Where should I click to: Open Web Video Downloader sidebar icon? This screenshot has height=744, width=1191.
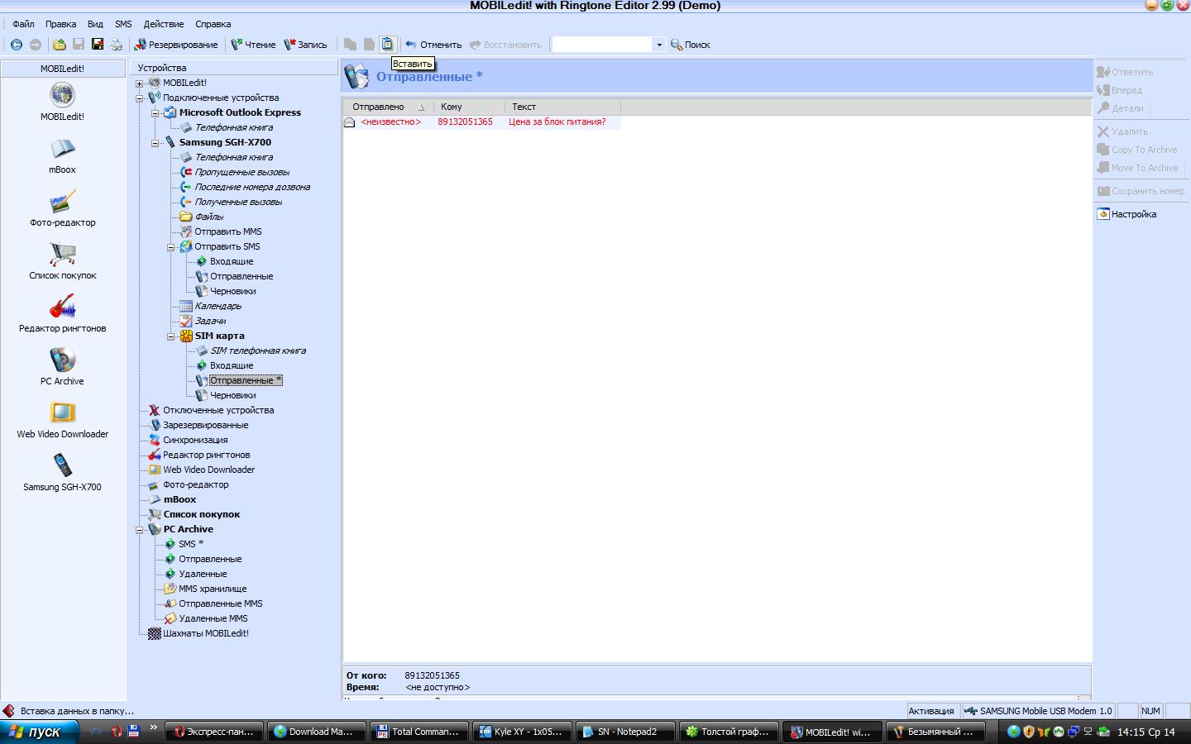pos(62,420)
